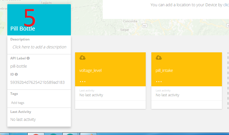Click the three dots value on pill_intake

[x=159, y=82]
